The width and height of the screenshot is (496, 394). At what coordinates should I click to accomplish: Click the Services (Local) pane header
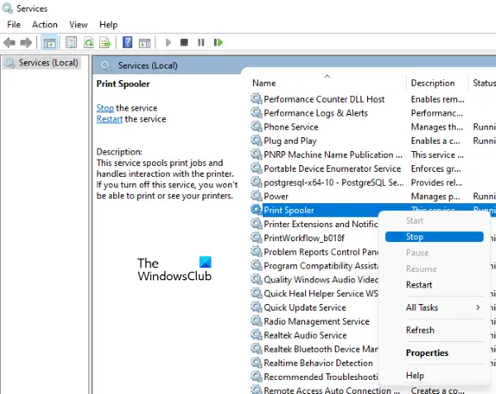coord(148,65)
